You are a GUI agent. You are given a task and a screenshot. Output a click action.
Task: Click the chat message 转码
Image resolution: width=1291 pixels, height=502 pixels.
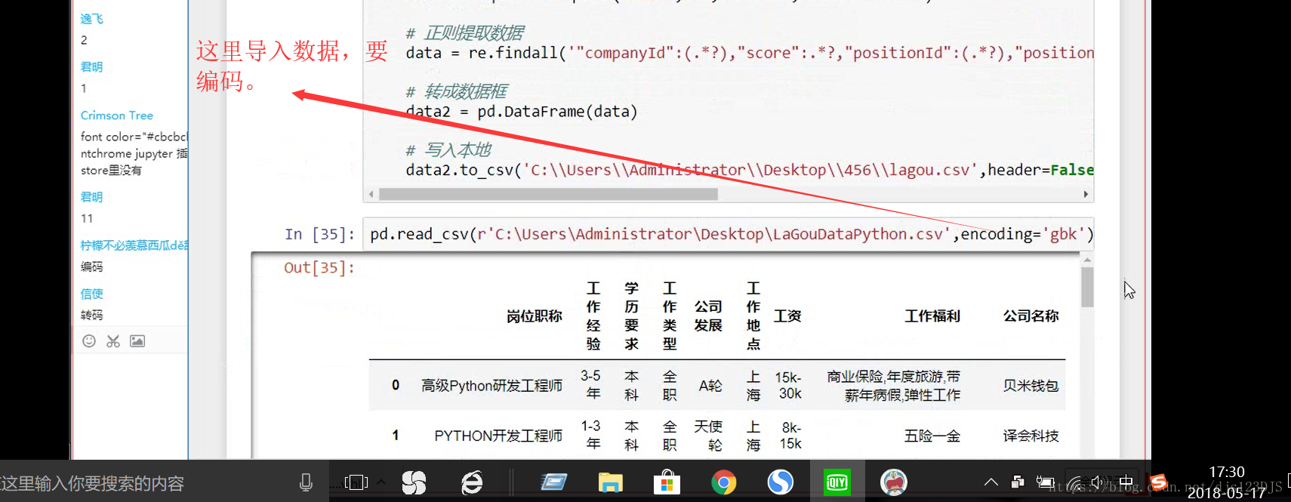coord(91,315)
